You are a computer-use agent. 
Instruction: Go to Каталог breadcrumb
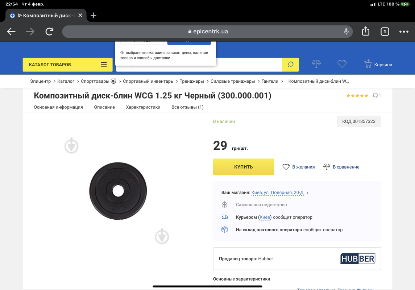66,81
